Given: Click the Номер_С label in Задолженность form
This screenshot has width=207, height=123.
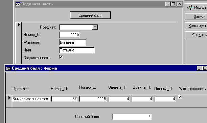Looking at the screenshot, I should [x=31, y=35].
